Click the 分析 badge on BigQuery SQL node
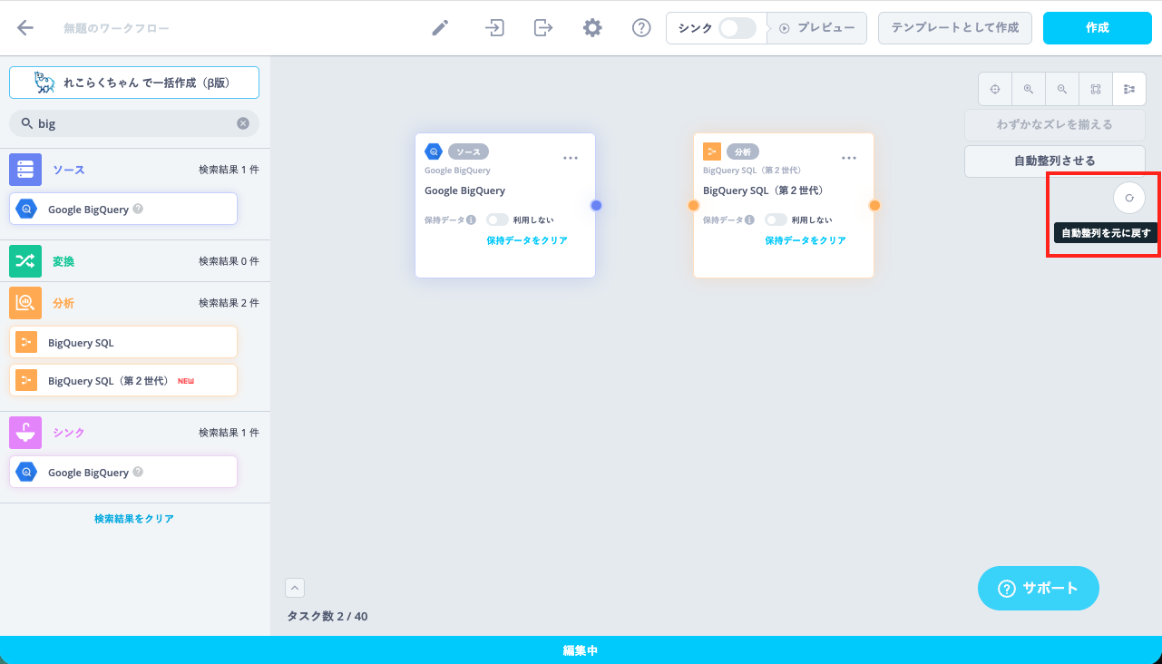 click(x=743, y=151)
